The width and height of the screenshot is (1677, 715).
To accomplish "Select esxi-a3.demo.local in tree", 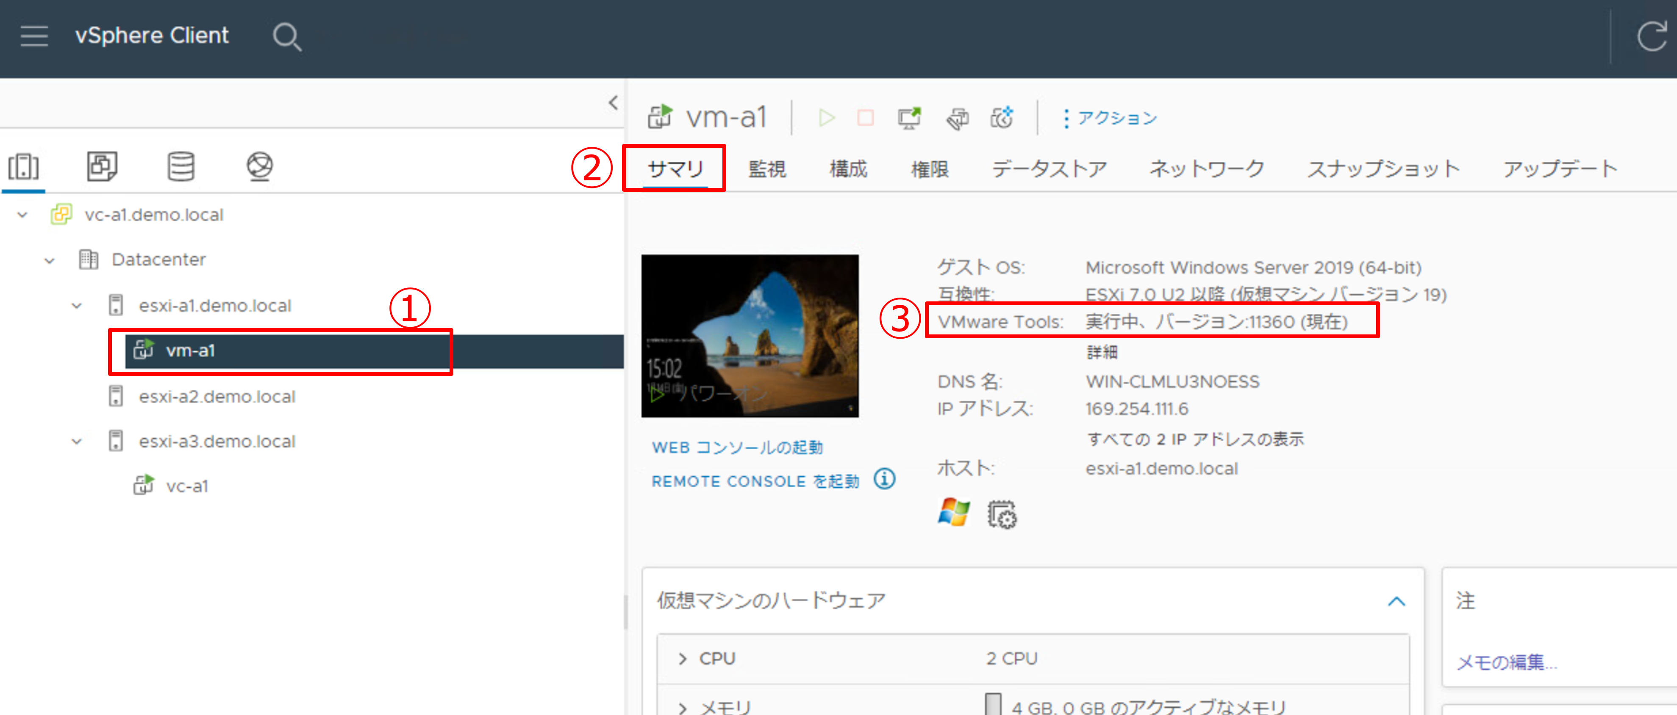I will 217,442.
